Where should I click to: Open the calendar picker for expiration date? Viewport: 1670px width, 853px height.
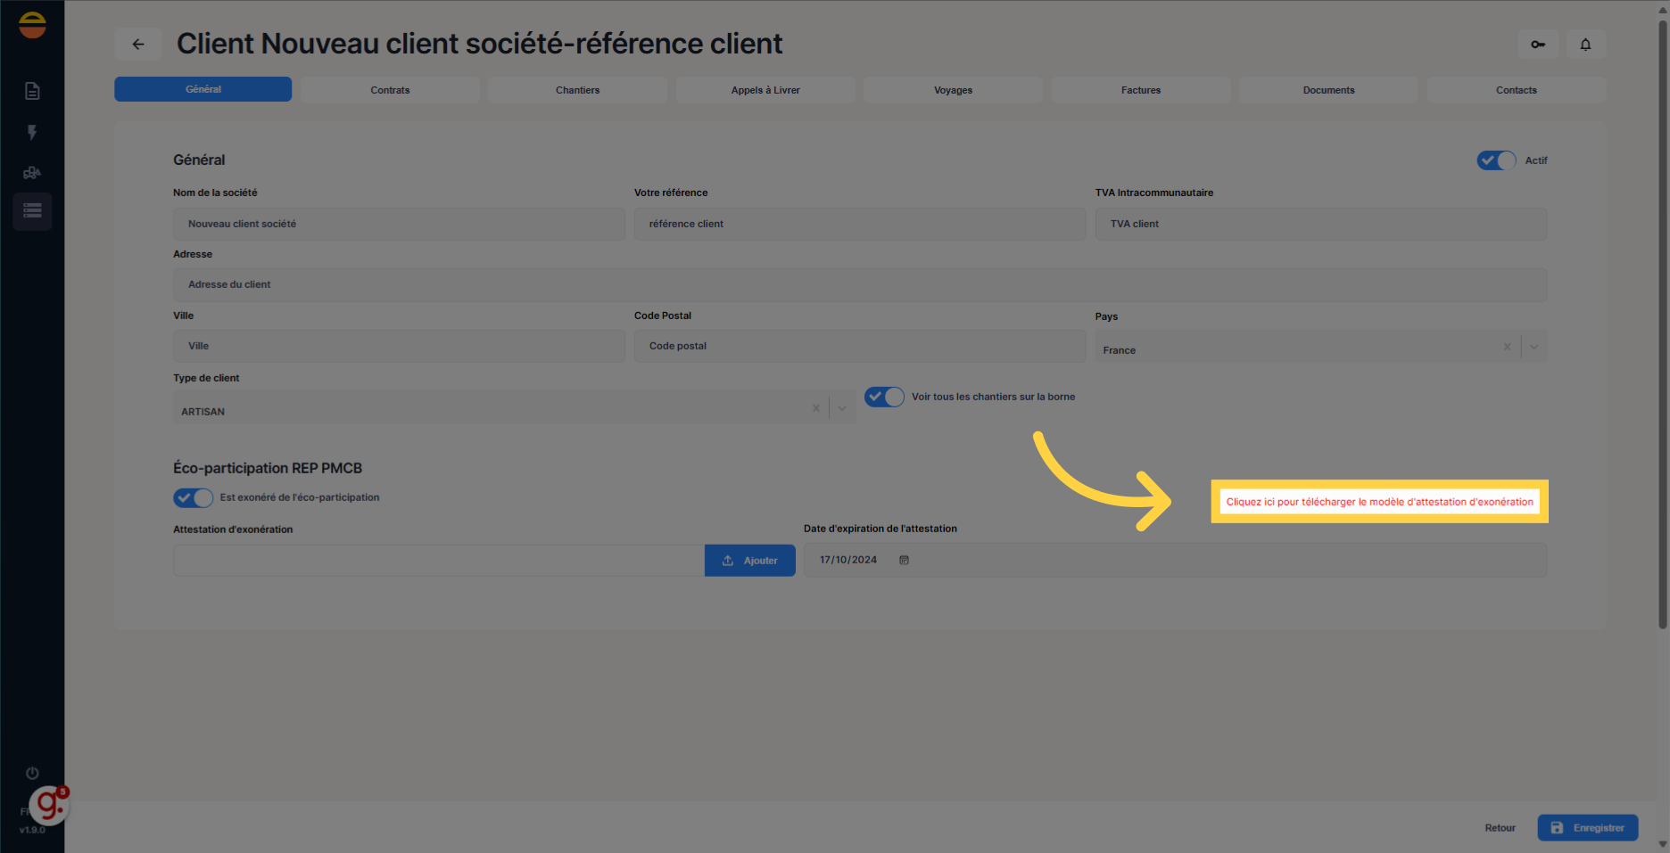[904, 561]
